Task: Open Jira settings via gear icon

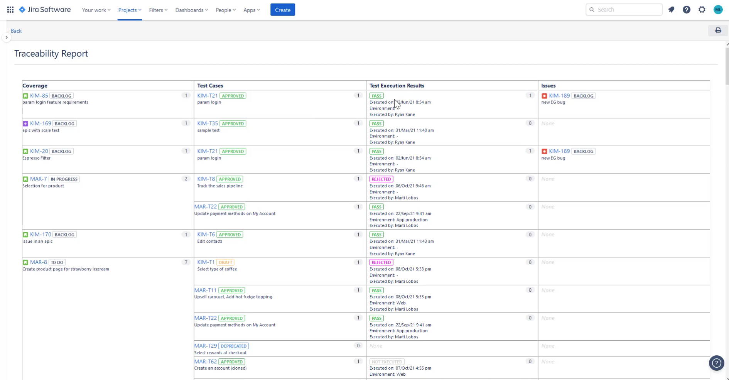Action: (702, 9)
